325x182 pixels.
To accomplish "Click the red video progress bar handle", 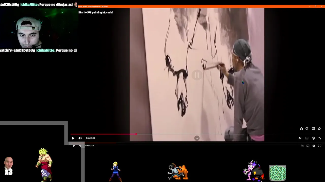I will click(x=136, y=134).
